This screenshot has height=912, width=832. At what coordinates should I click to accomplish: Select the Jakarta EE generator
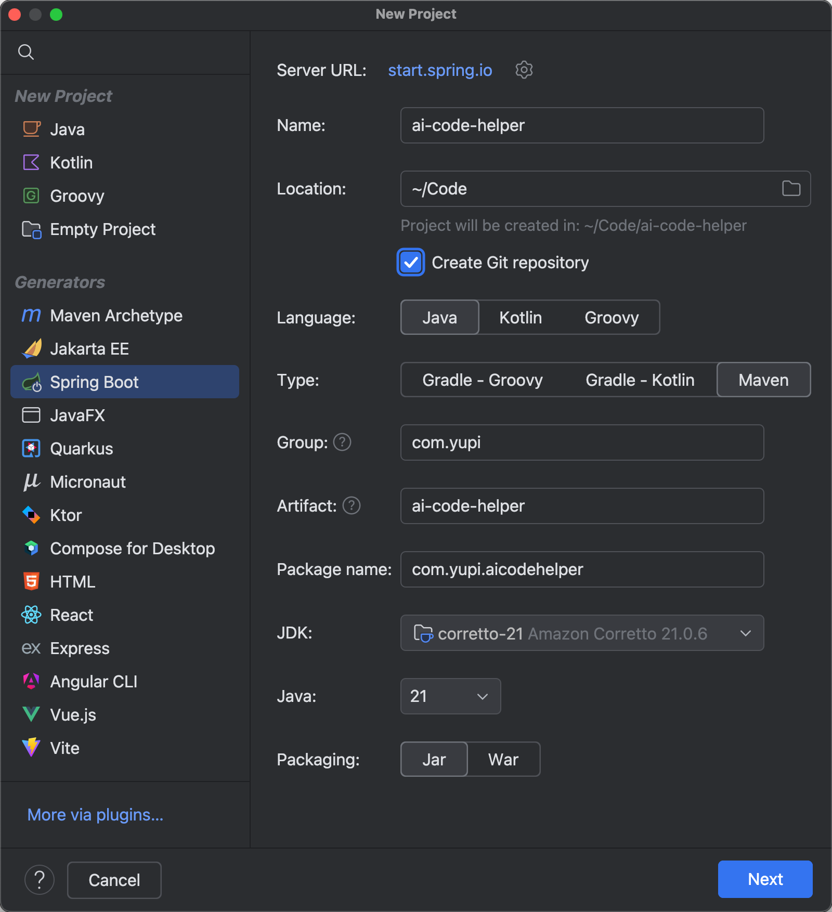coord(89,348)
